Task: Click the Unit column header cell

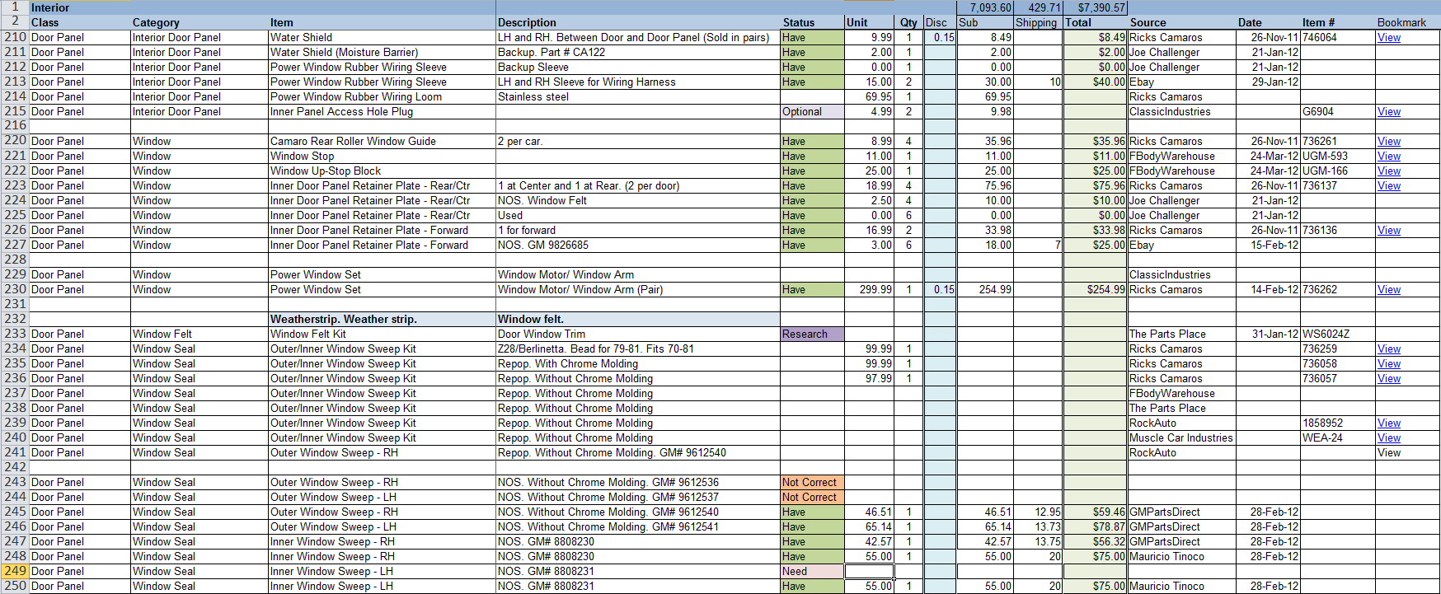Action: (869, 22)
